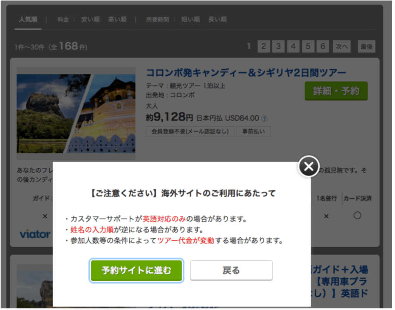The image size is (395, 310).
Task: Click the カード決済 column label
Action: (358, 199)
